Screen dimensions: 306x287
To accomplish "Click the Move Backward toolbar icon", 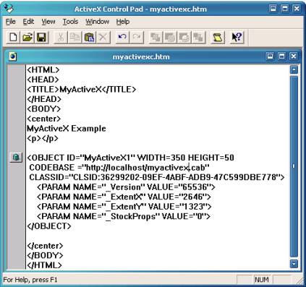I will (184, 38).
